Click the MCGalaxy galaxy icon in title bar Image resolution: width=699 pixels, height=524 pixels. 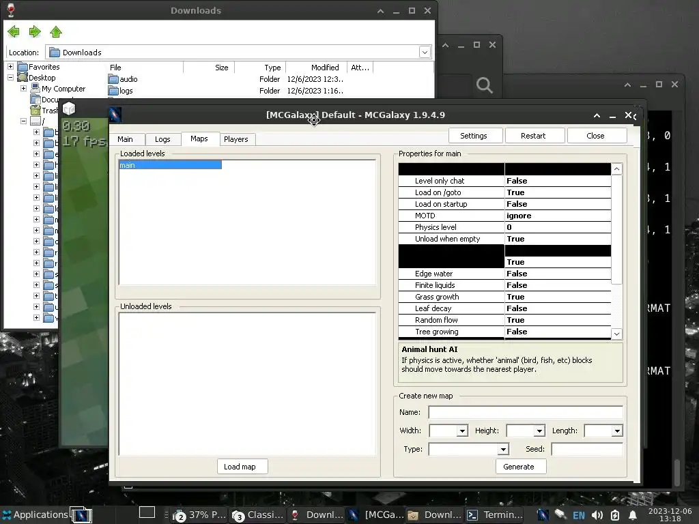[115, 115]
